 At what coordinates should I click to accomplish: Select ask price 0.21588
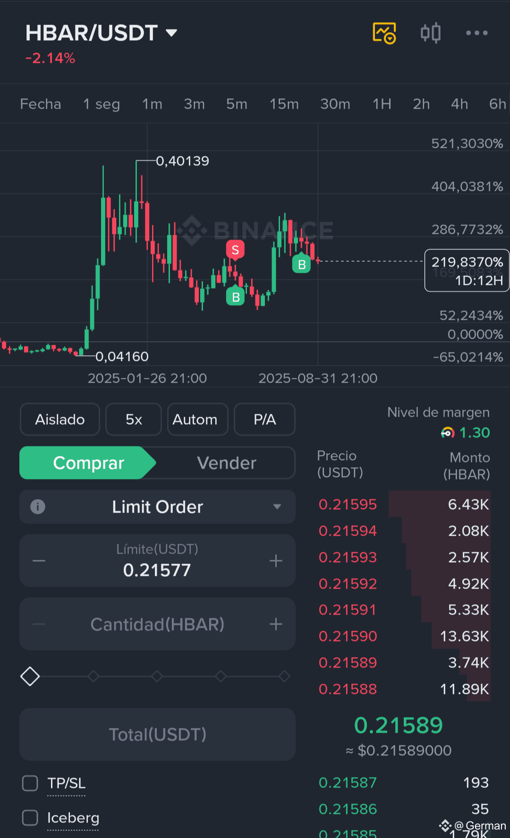pyautogui.click(x=348, y=689)
